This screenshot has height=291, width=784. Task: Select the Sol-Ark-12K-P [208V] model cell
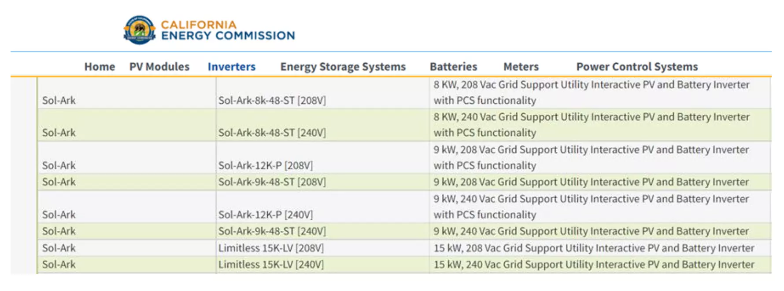click(265, 165)
